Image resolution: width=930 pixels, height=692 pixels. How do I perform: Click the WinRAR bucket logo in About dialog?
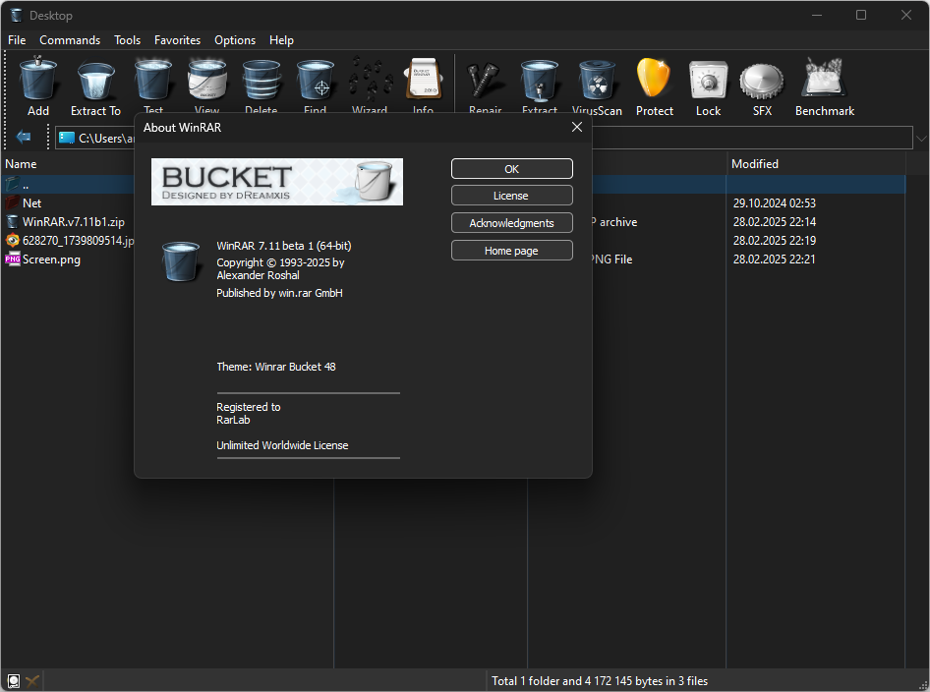pos(182,260)
